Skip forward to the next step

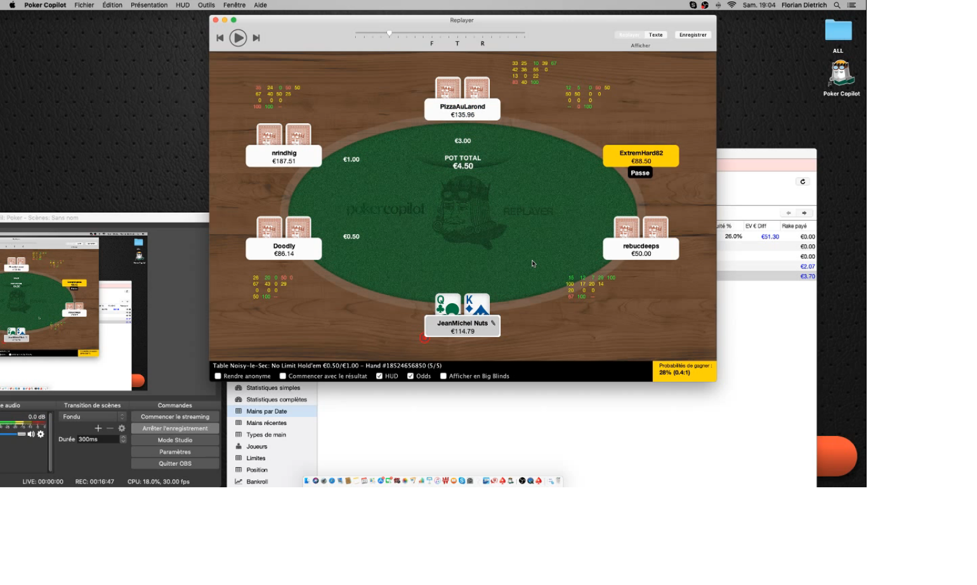(256, 38)
